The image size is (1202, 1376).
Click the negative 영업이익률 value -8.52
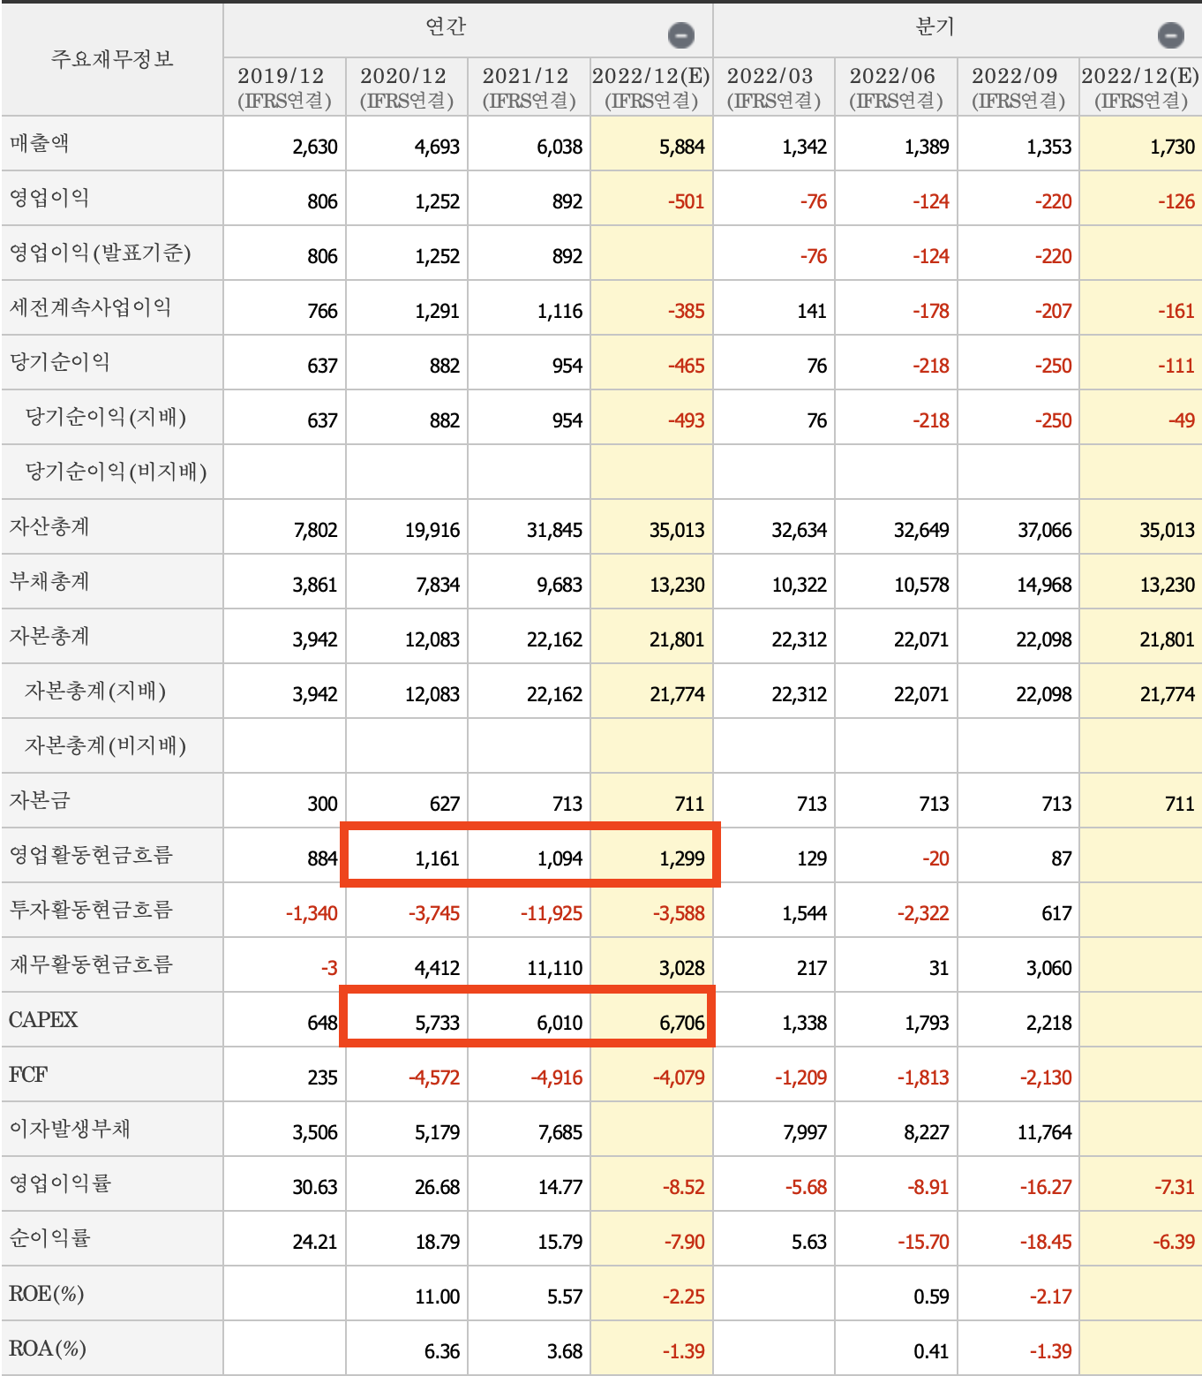point(682,1184)
